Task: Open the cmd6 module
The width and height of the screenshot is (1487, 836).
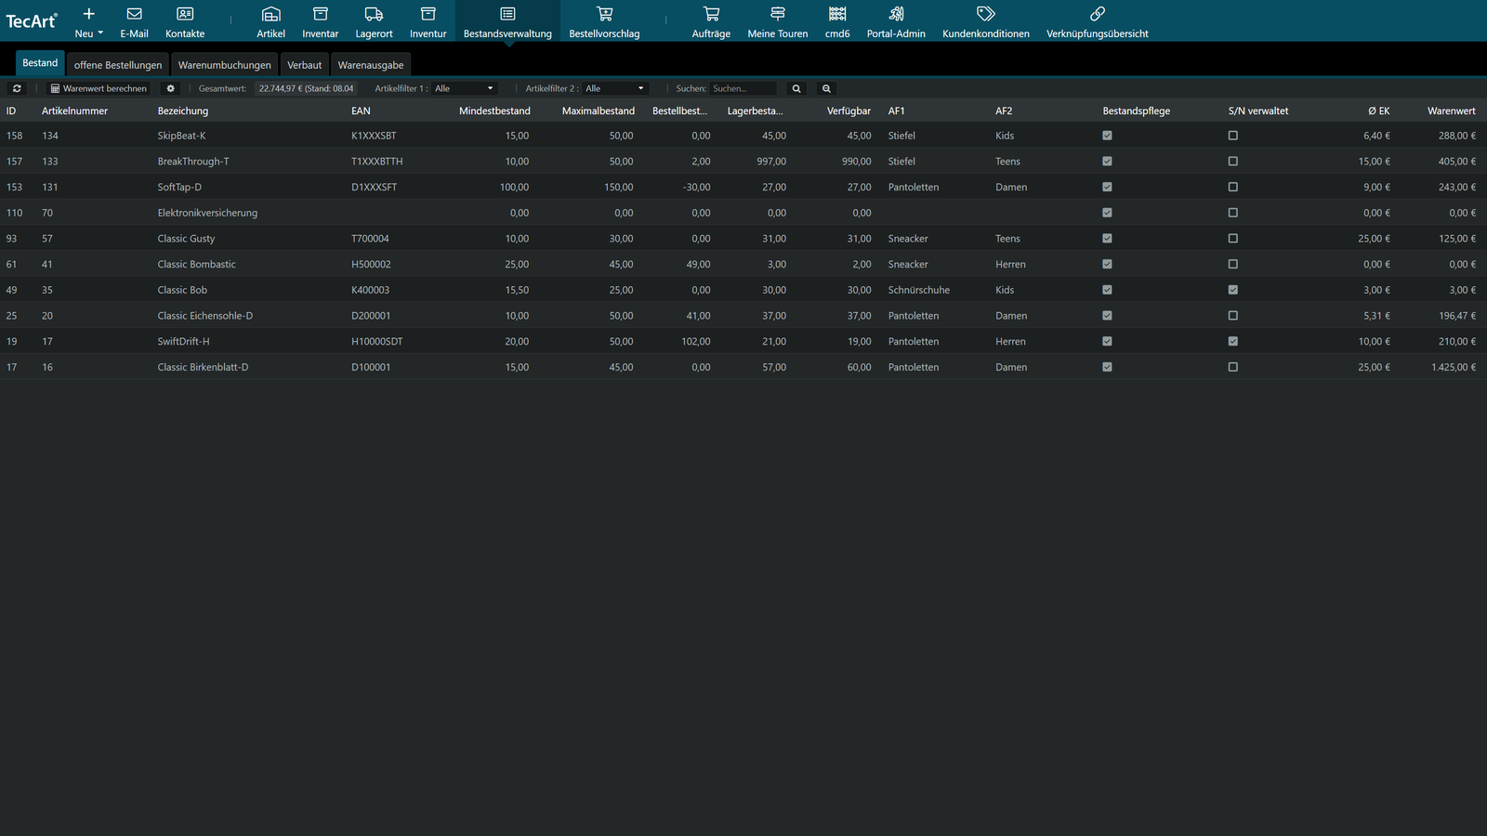Action: point(837,21)
